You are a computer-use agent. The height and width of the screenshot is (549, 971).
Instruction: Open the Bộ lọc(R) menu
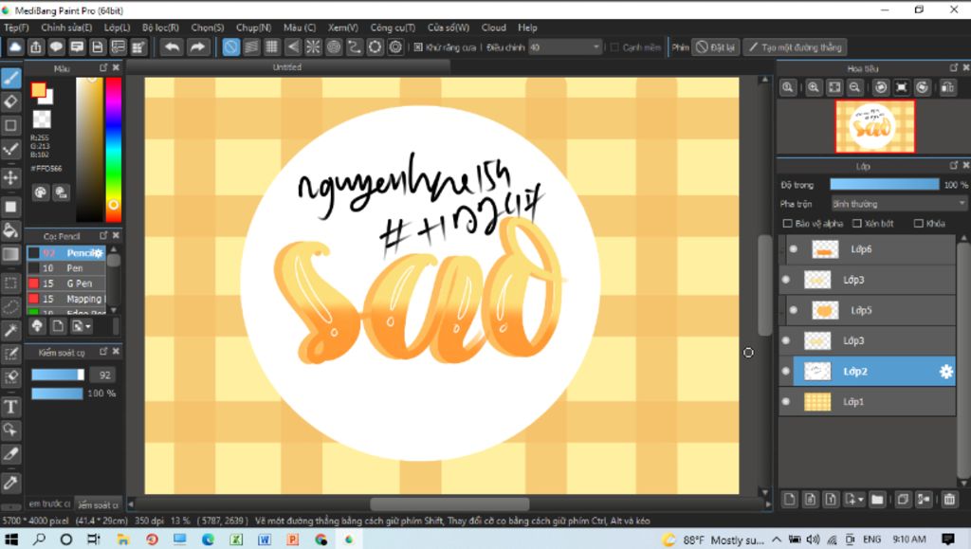click(160, 27)
